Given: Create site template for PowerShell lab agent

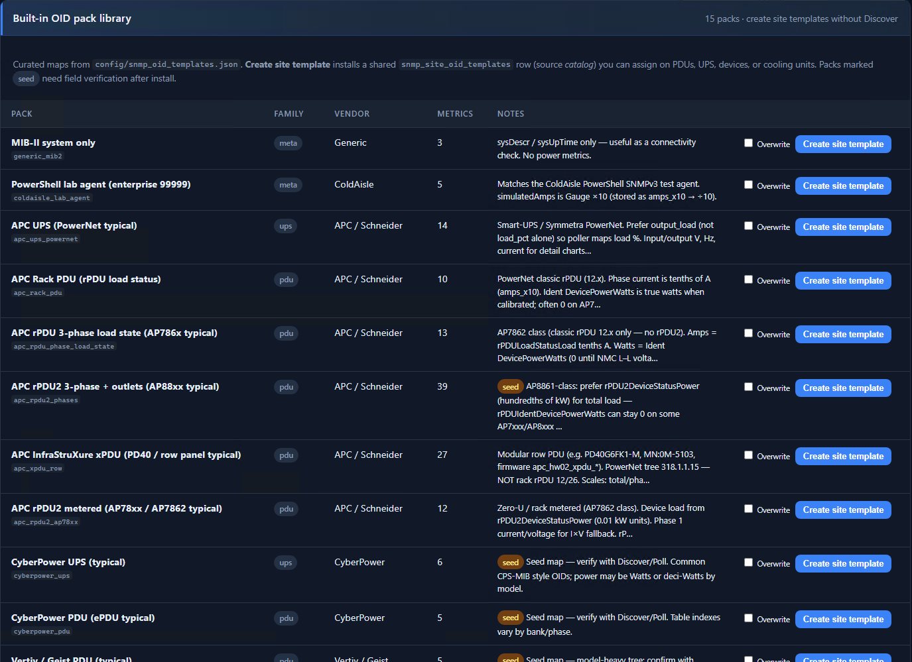Looking at the screenshot, I should click(843, 186).
